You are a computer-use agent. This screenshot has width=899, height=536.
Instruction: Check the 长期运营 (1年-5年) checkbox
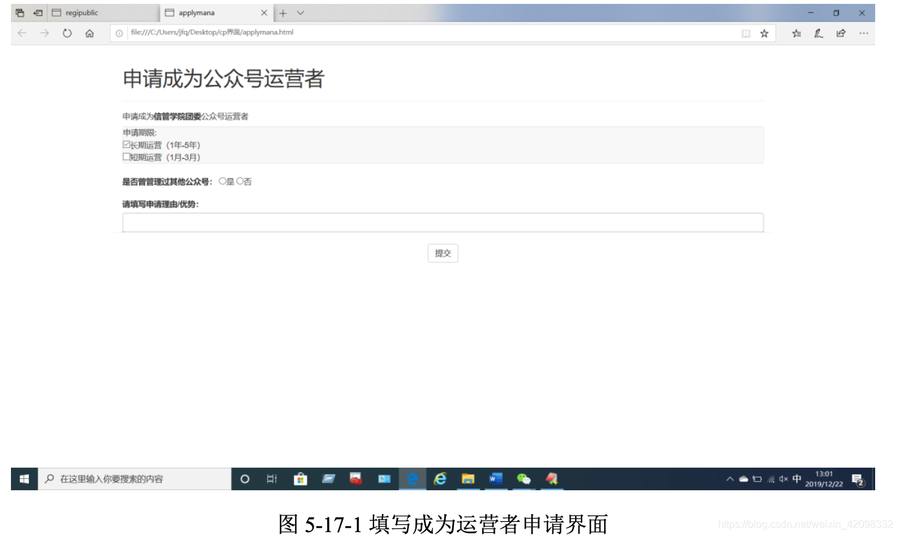(x=126, y=145)
